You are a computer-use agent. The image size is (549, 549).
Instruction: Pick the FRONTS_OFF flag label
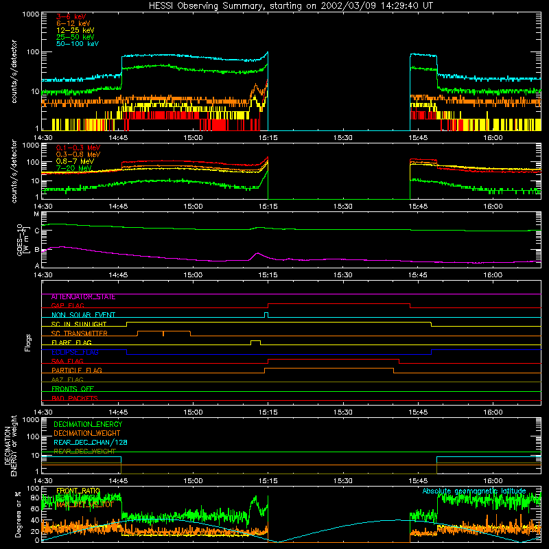(x=73, y=389)
